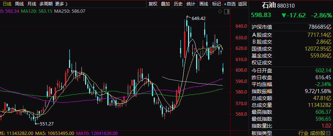The image size is (333, 136).
Task: Click the 640.0 price axis label
Action: [x=241, y=27]
